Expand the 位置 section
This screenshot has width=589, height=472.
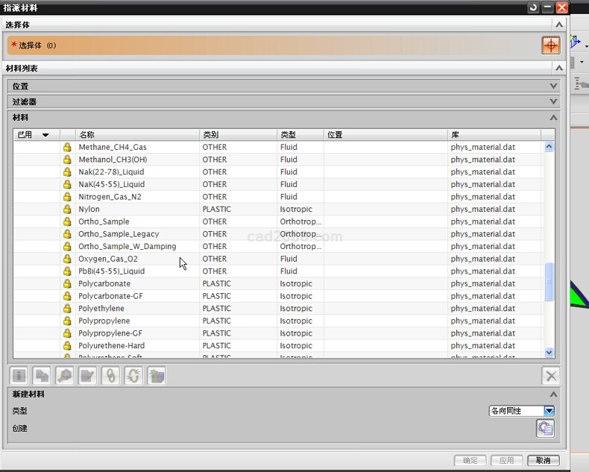coord(553,86)
